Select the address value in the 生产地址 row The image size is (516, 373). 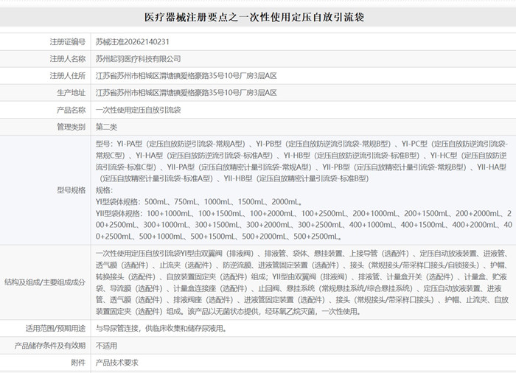coord(186,93)
